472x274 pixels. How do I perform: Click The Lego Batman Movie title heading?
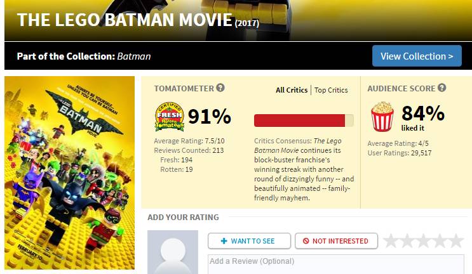pyautogui.click(x=125, y=20)
